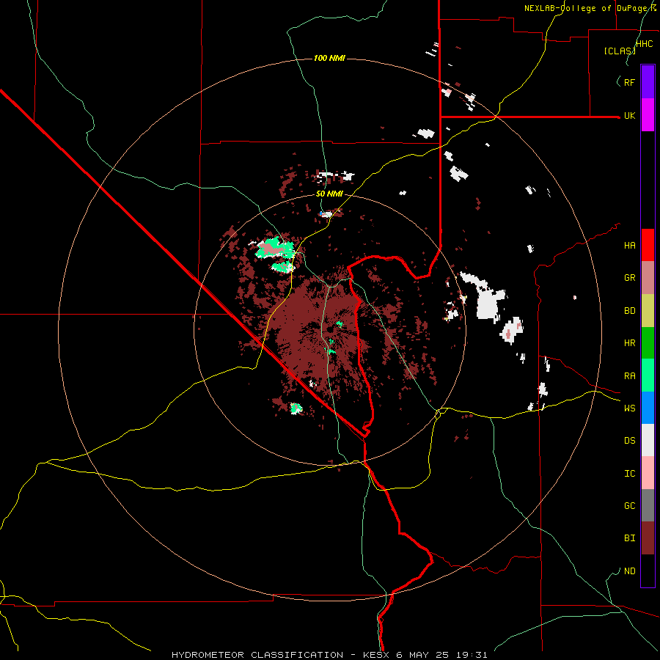Viewport: 660px width, 660px height.
Task: Click the HR green legend swatch
Action: coord(648,342)
